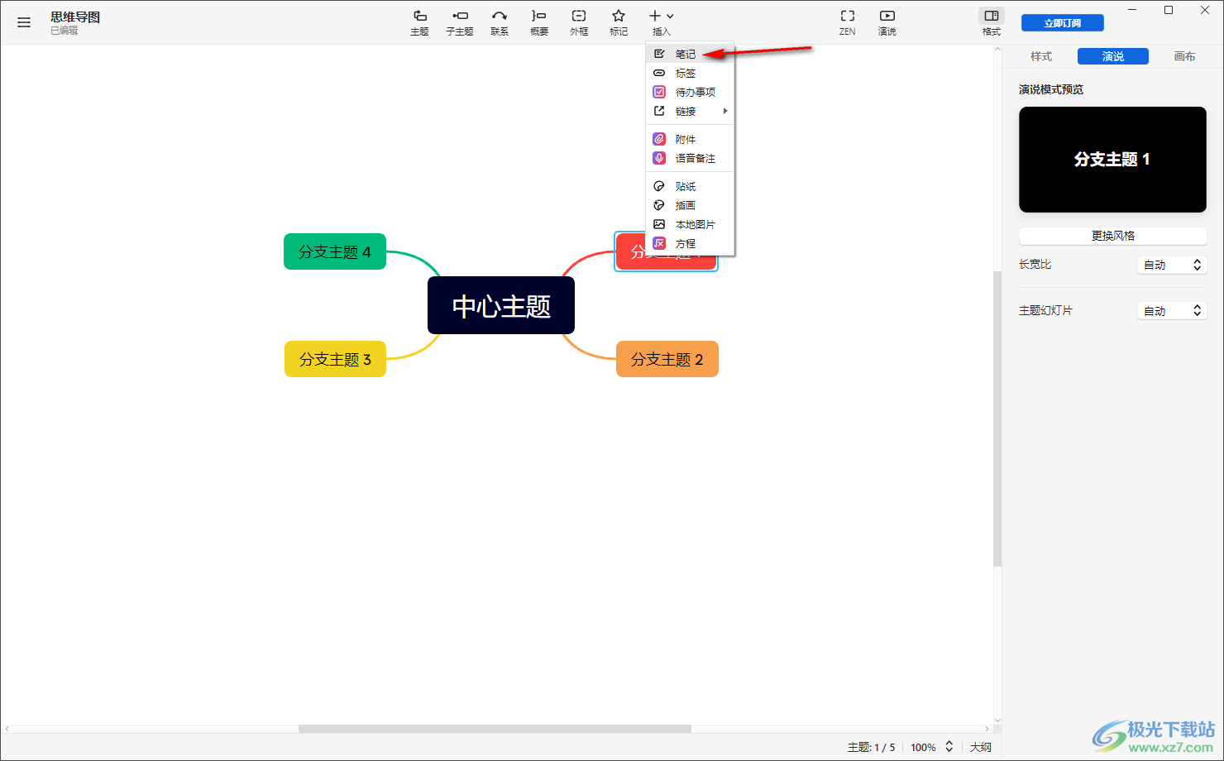Viewport: 1224px width, 761px height.
Task: Add a new topic with 主题 tool
Action: tap(420, 22)
